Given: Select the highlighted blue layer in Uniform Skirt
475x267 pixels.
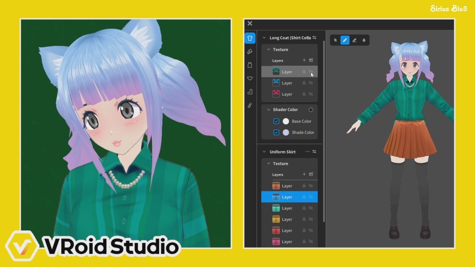Looking at the screenshot, I should click(288, 197).
